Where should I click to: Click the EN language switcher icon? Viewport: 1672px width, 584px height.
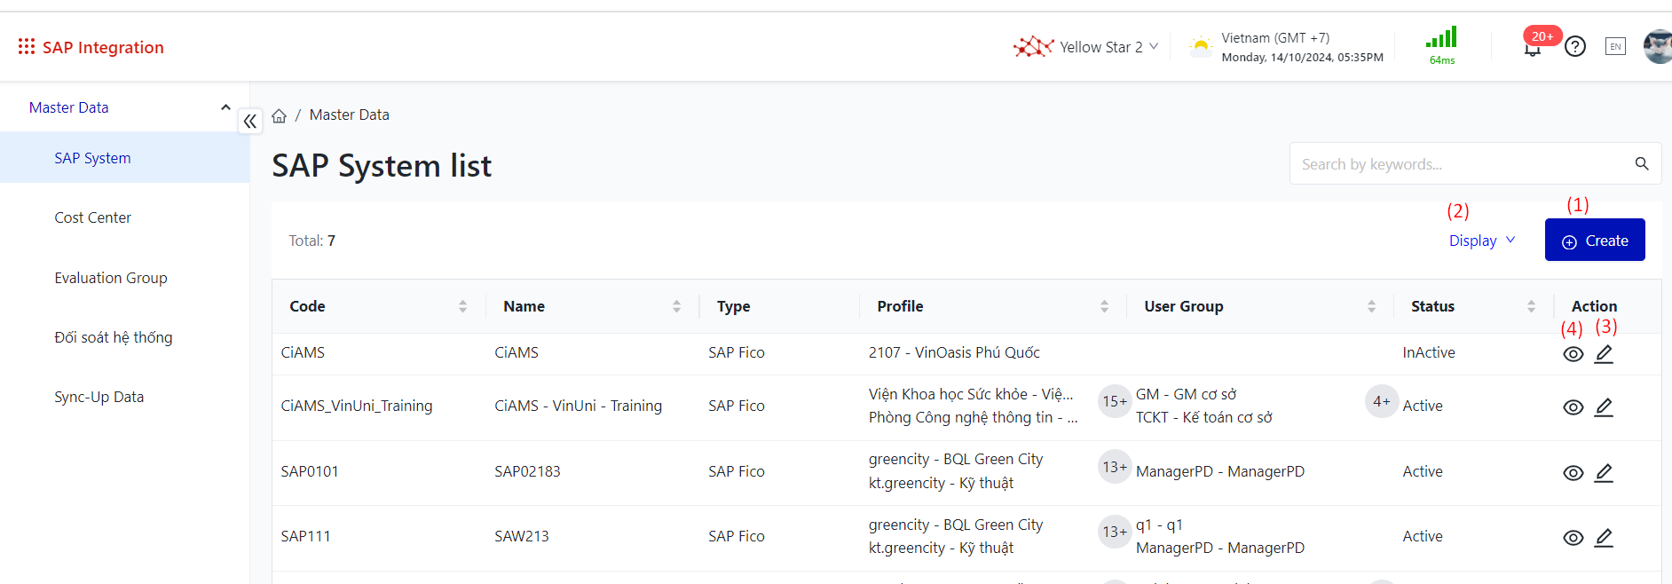(1614, 46)
